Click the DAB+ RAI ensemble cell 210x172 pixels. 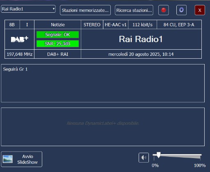pos(58,54)
